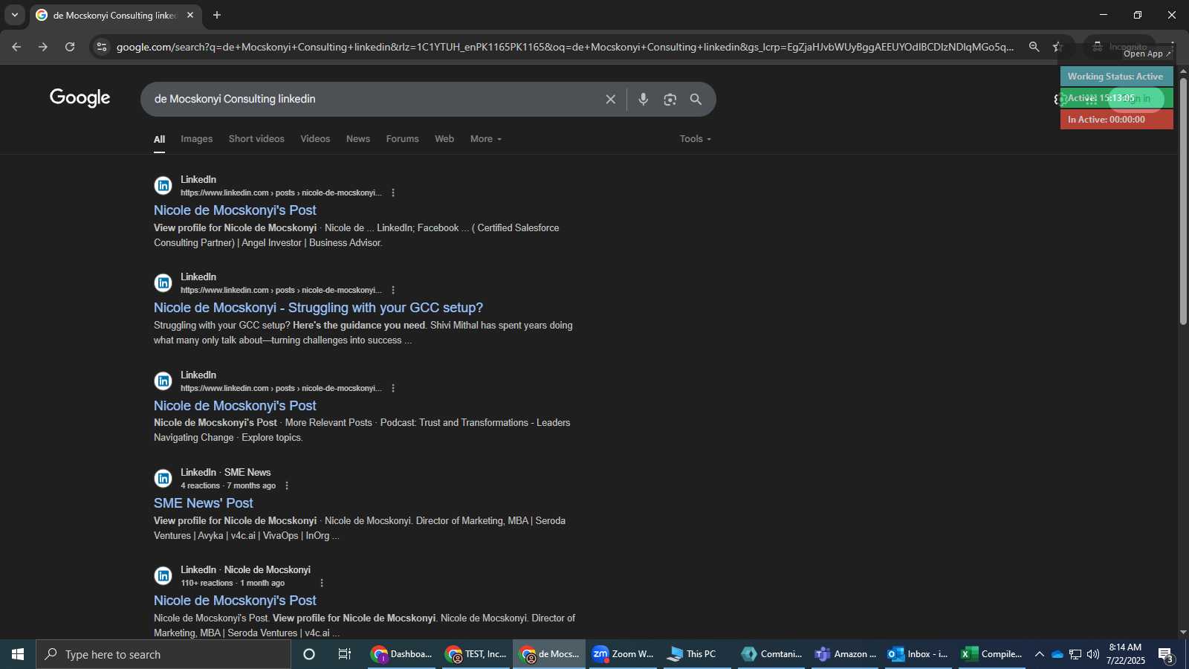Switch to Amazon Teams taskbar app

pyautogui.click(x=845, y=654)
